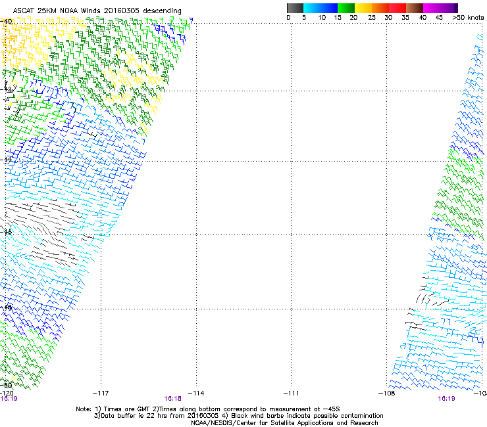Click the '40' legend scale label

(423, 18)
